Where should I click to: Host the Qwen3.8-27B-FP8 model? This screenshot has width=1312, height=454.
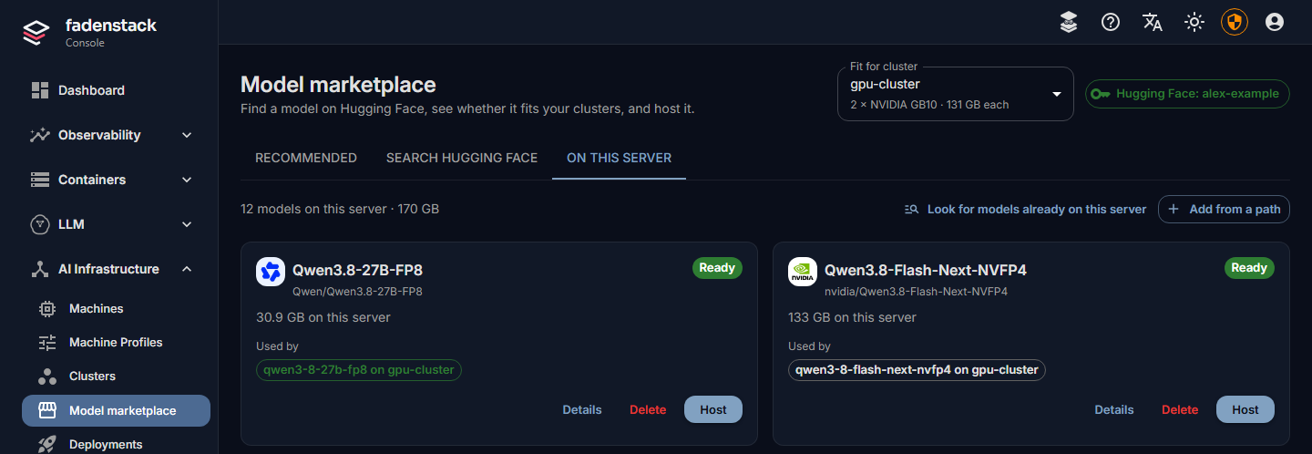click(x=713, y=410)
